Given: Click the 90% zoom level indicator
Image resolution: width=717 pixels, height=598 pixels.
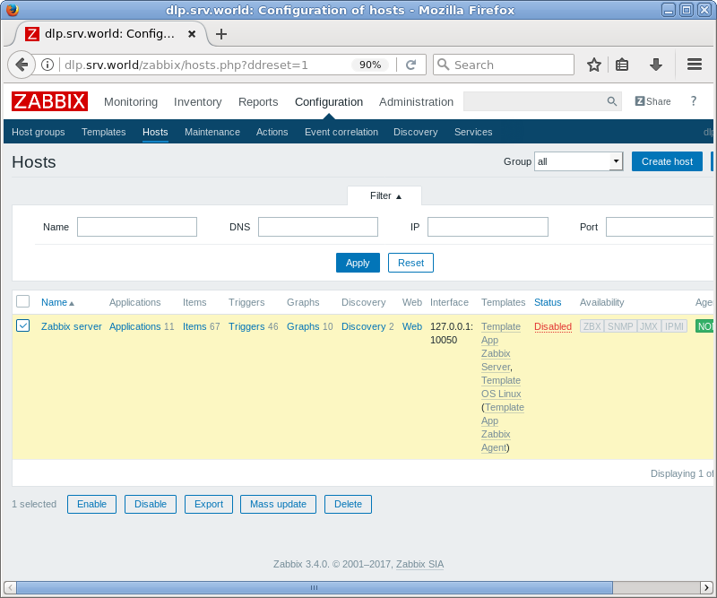Looking at the screenshot, I should (x=369, y=65).
